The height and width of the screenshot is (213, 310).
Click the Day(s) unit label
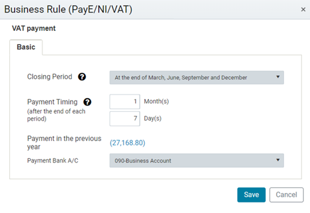pos(153,119)
